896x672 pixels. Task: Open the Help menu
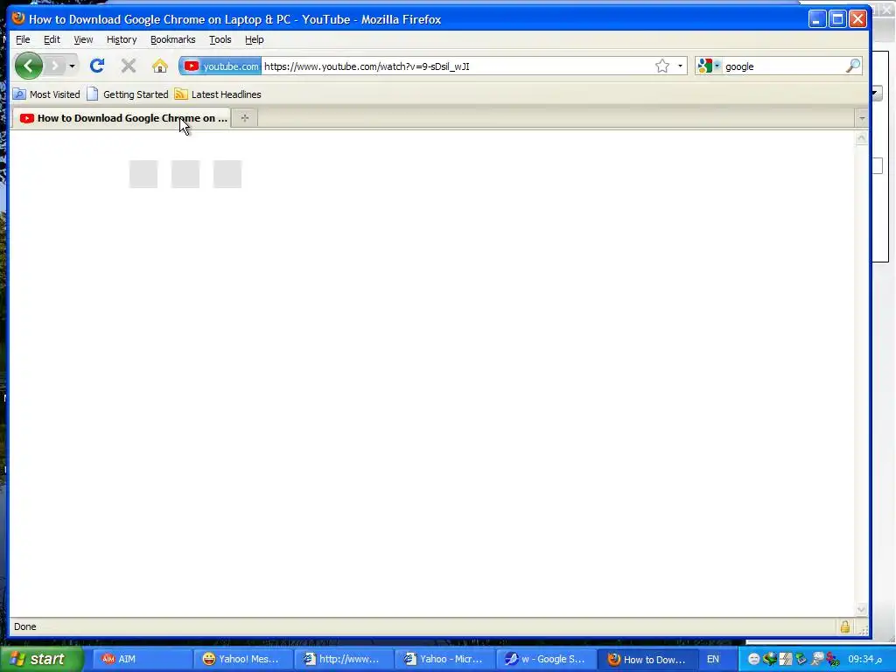click(255, 39)
